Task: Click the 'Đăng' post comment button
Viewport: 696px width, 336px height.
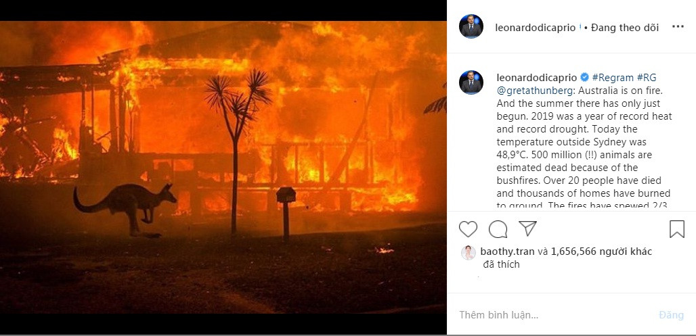Action: coord(671,315)
